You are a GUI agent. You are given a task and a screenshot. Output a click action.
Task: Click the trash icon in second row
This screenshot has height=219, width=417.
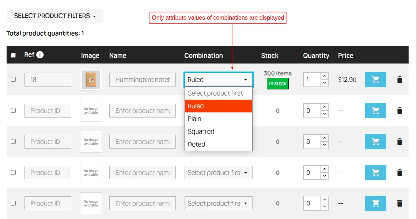(x=399, y=111)
